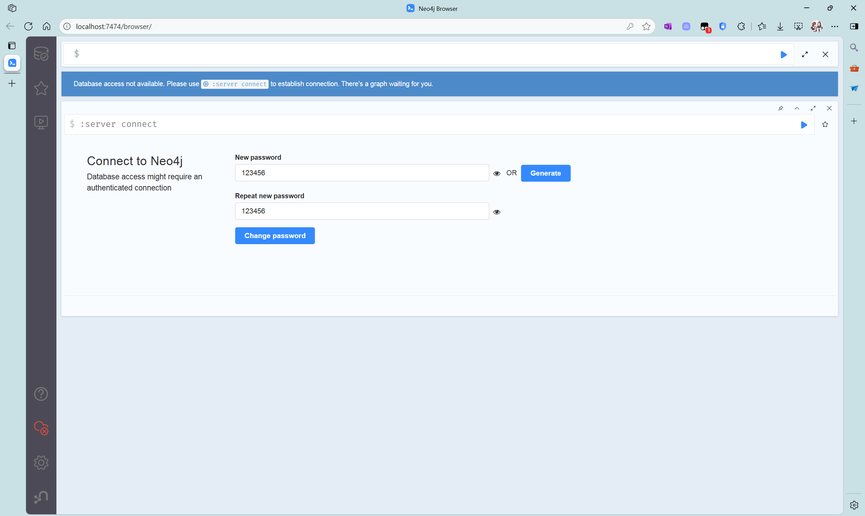Viewport: 865px width, 516px height.
Task: Click the address bar URL localhost:7474/browser/
Action: pos(114,26)
